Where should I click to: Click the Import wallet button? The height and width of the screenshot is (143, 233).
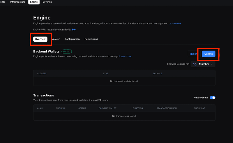[x=193, y=54]
